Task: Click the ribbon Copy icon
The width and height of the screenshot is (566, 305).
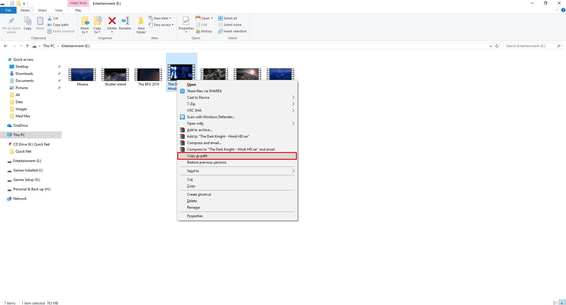Action: [x=27, y=21]
